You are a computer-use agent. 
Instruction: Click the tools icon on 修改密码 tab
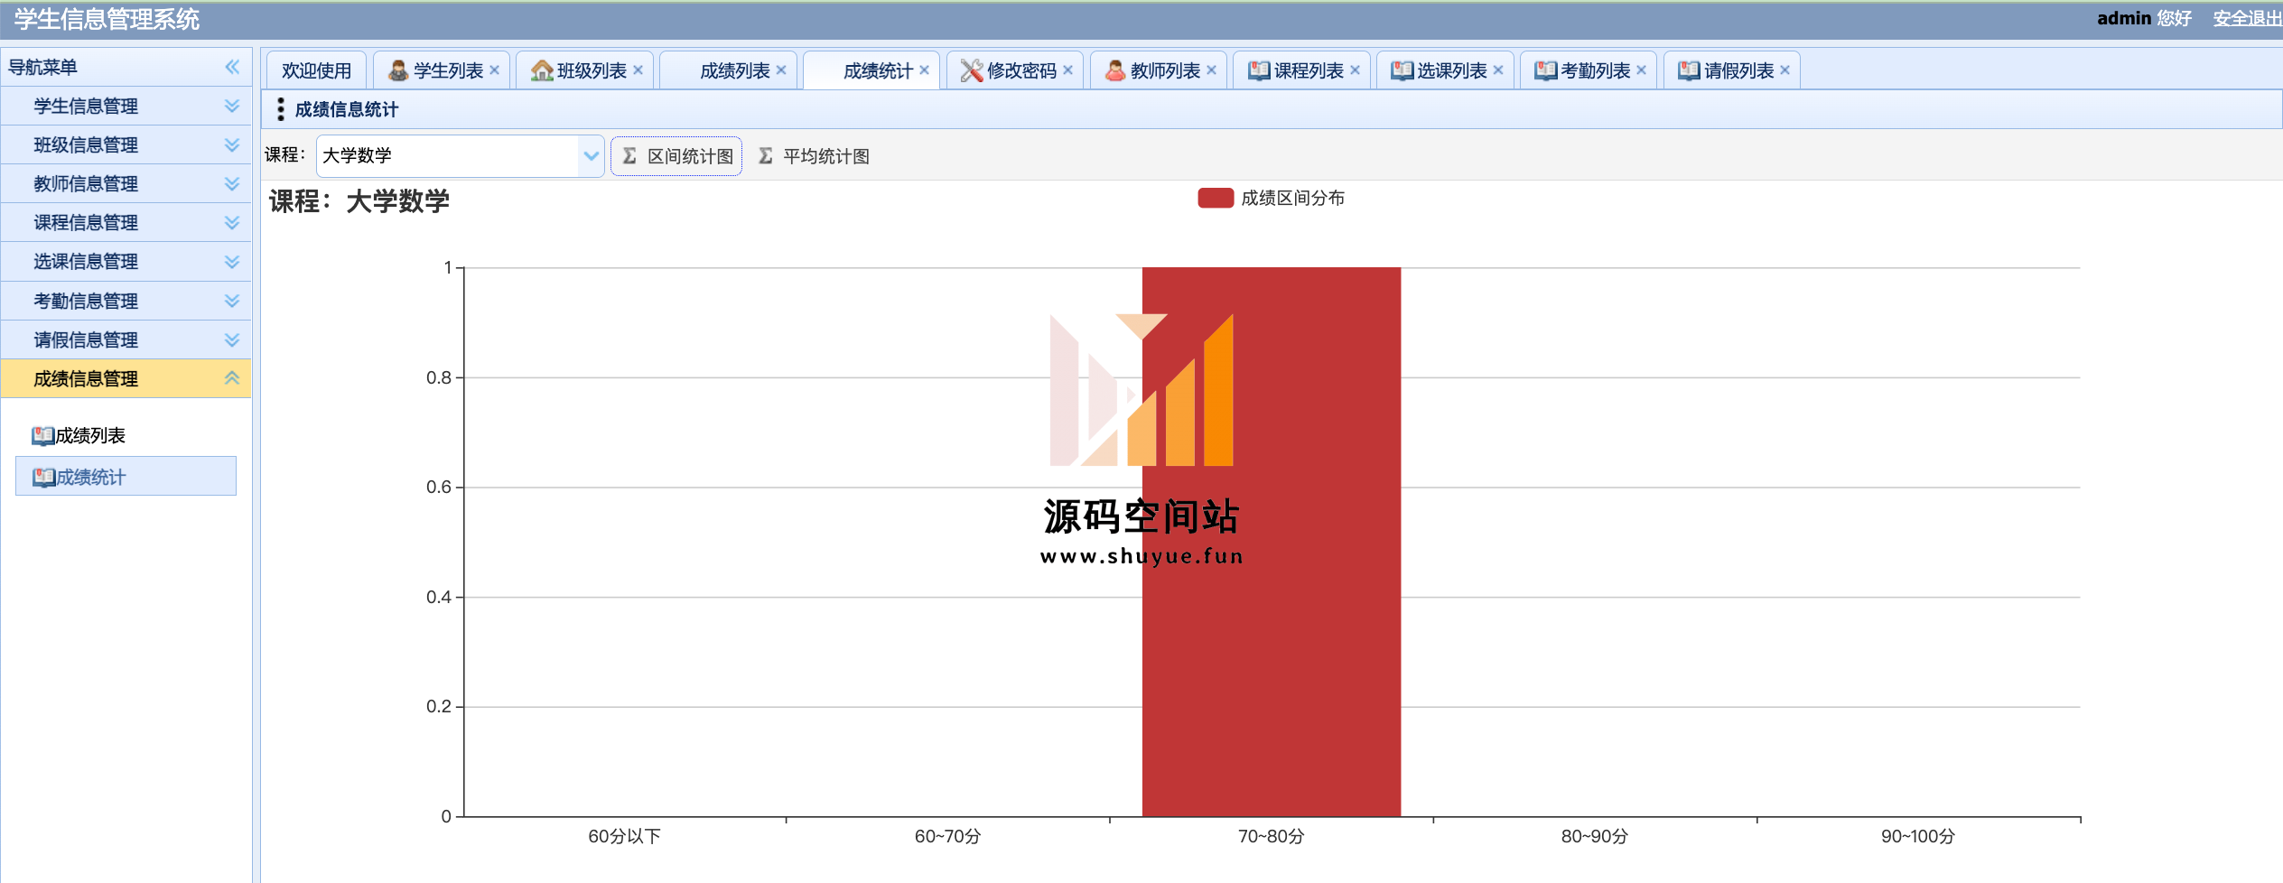[x=972, y=70]
